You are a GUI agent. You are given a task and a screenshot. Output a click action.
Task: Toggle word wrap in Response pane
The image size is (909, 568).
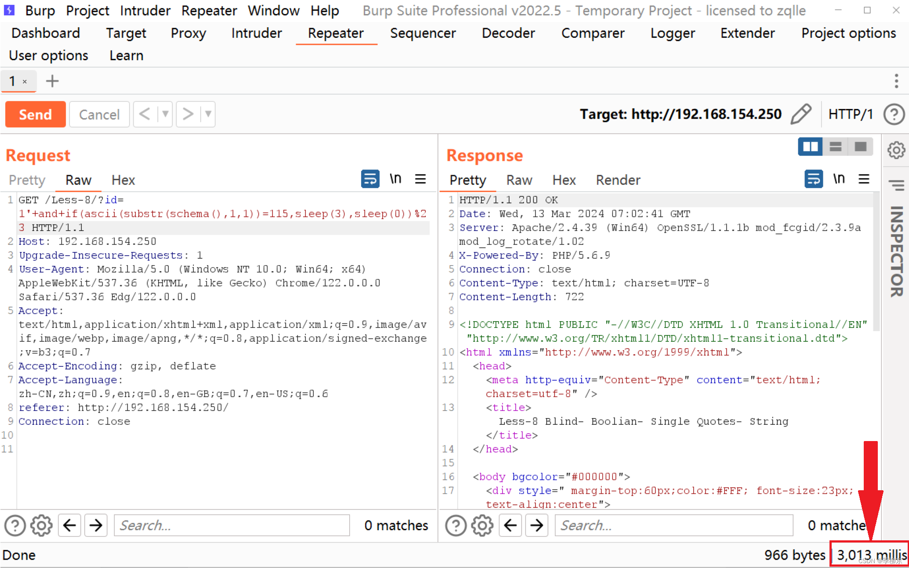point(814,179)
